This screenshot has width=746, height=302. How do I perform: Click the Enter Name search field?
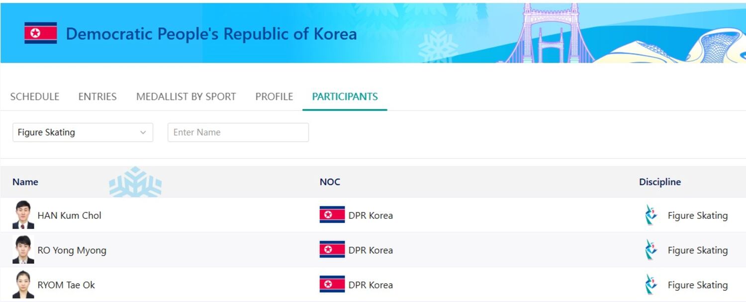tap(238, 132)
